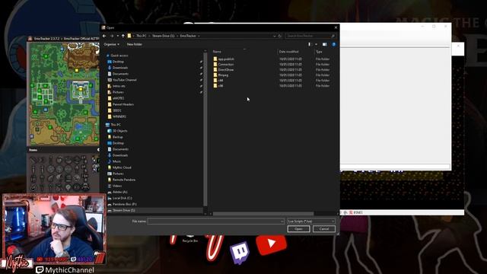Select the Connectors folder
487x274 pixels.
(x=226, y=64)
